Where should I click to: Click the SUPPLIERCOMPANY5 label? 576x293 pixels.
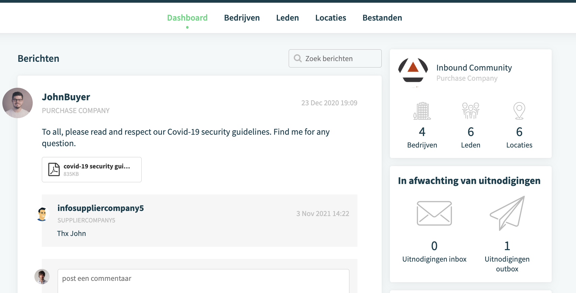[86, 220]
